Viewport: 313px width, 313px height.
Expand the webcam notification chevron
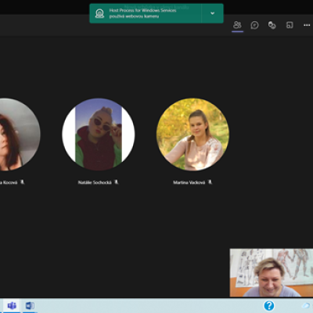coord(213,13)
